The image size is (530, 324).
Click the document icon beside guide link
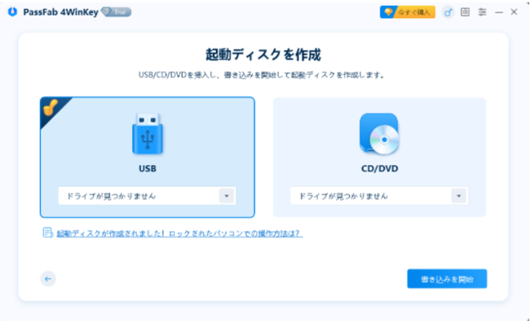tap(47, 233)
